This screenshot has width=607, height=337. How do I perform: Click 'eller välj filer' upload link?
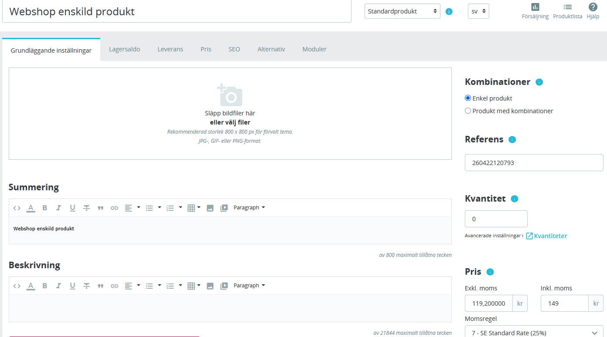click(x=230, y=122)
